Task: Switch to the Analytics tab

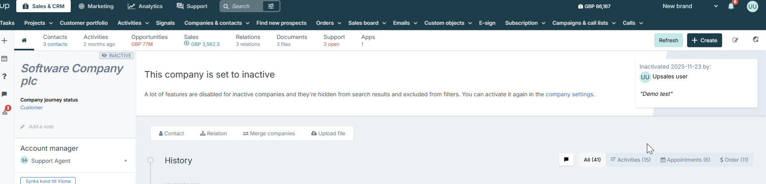Action: pyautogui.click(x=145, y=6)
